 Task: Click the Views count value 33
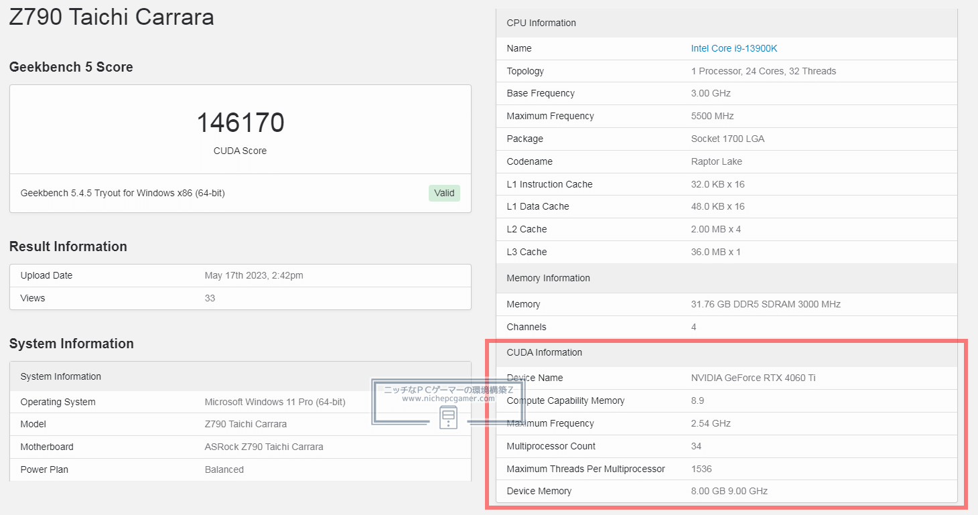point(210,298)
